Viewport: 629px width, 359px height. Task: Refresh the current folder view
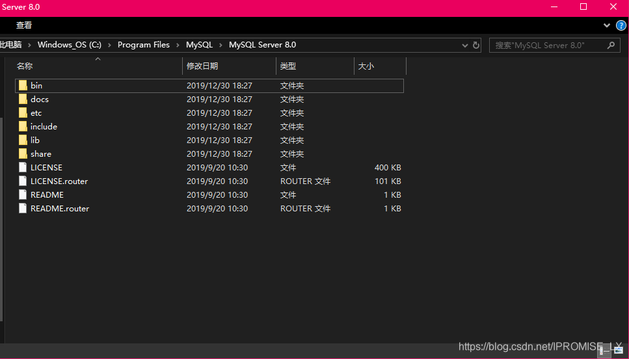tap(476, 46)
